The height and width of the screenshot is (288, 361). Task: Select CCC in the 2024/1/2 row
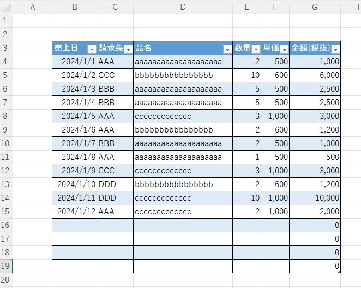[x=115, y=75]
